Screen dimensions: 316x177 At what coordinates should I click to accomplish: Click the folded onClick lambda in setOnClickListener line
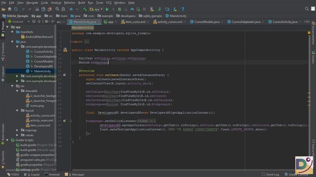click(146, 121)
